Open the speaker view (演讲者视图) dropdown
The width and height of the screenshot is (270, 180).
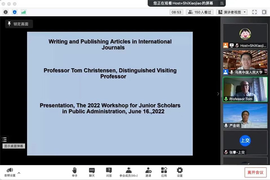[x=232, y=12]
